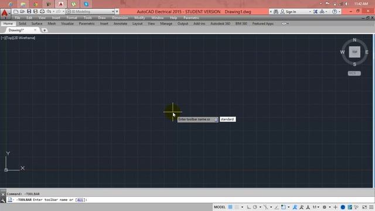Open Skype from Windows taskbar
Image resolution: width=375 pixels, height=211 pixels.
(86, 4)
